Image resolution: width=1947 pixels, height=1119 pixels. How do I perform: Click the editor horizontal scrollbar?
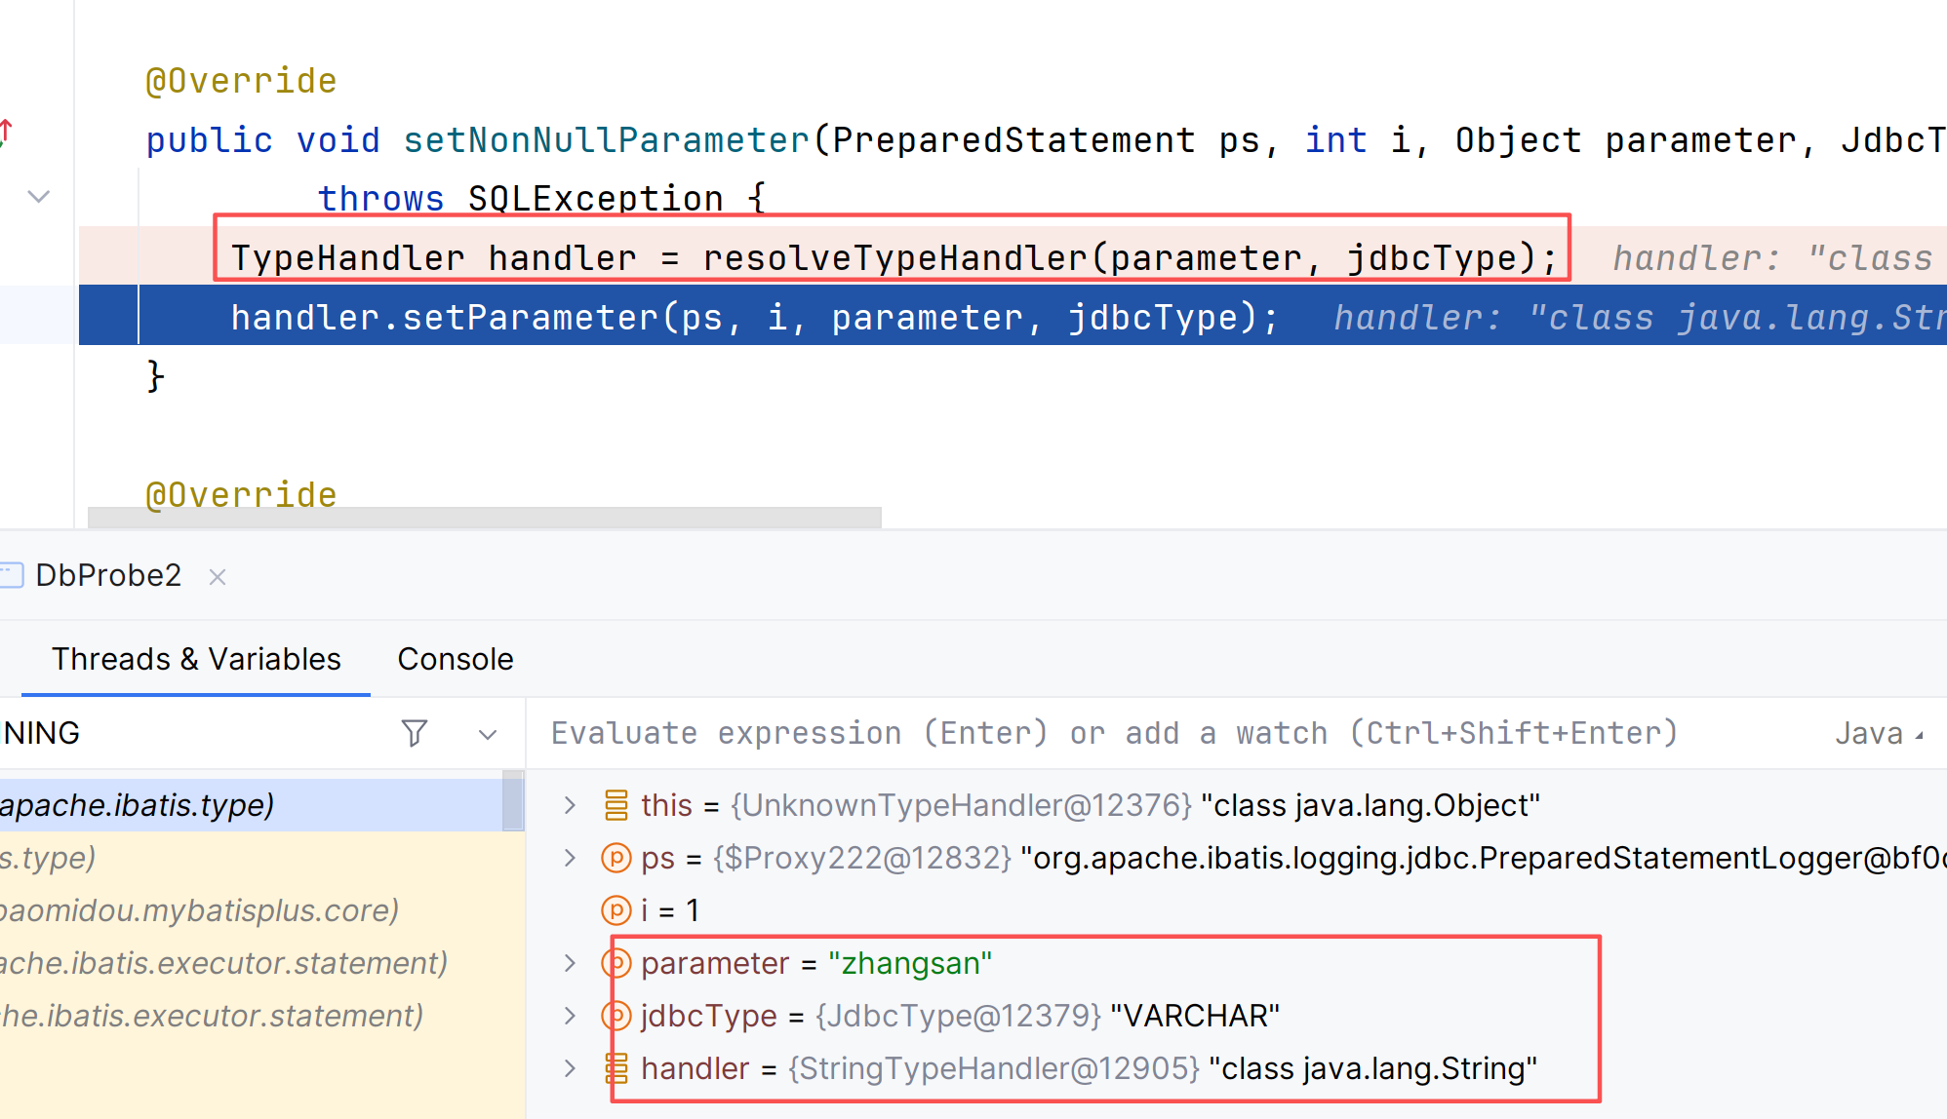[x=485, y=518]
